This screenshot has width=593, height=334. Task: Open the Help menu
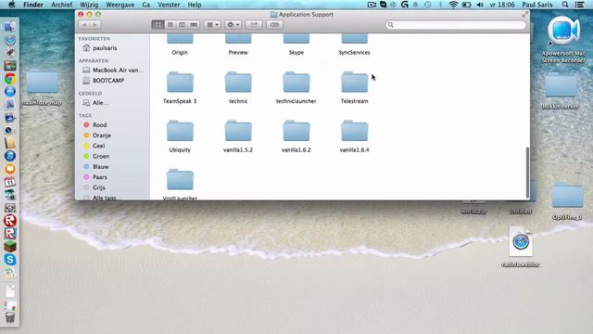click(195, 5)
